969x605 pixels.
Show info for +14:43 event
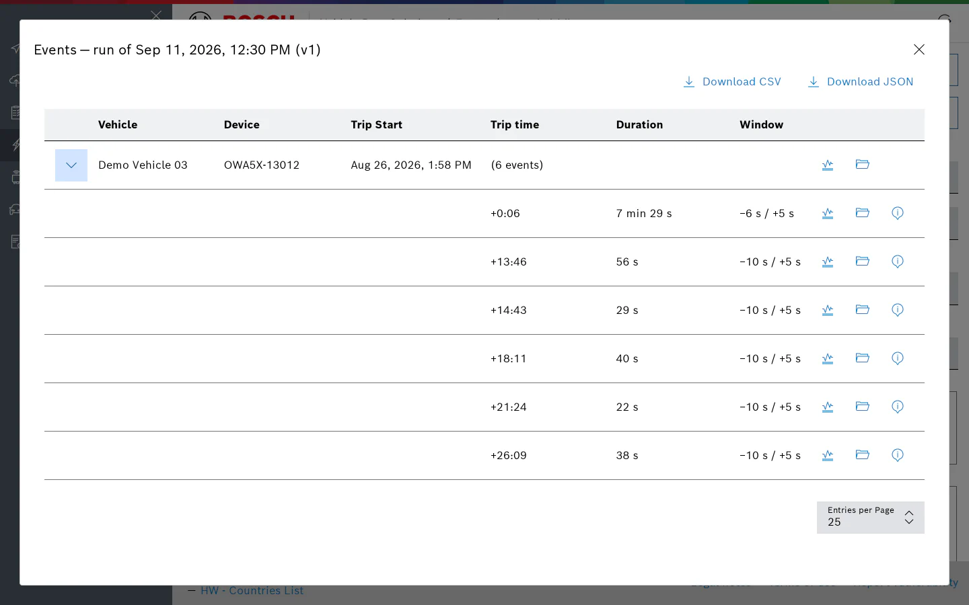click(898, 310)
